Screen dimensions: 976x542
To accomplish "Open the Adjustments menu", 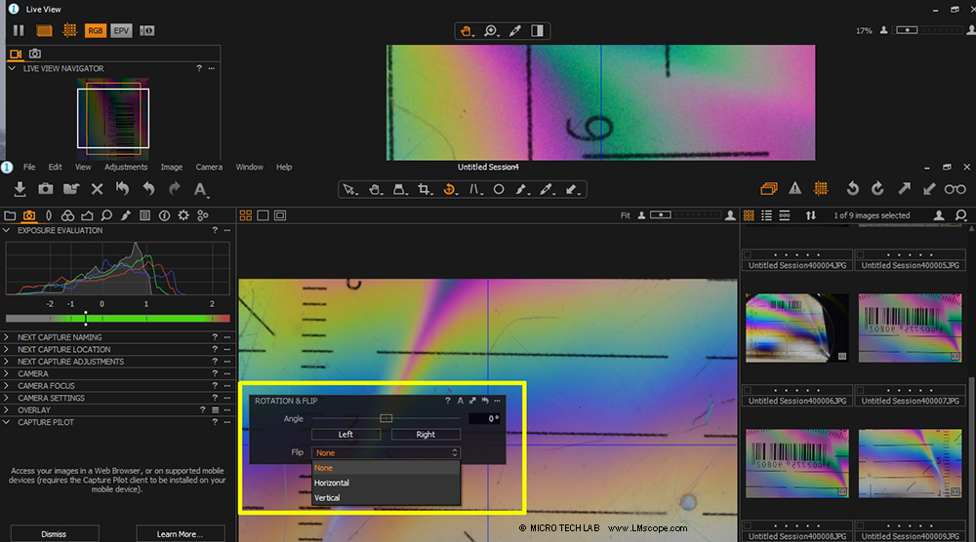I will tap(126, 167).
